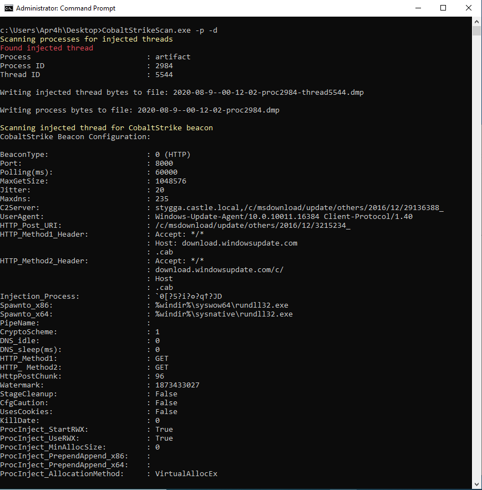Viewport: 482px width, 490px height.
Task: Click 'download.windowsupdate.com/c/' under HTTP_Method2_Header
Action: coord(220,270)
